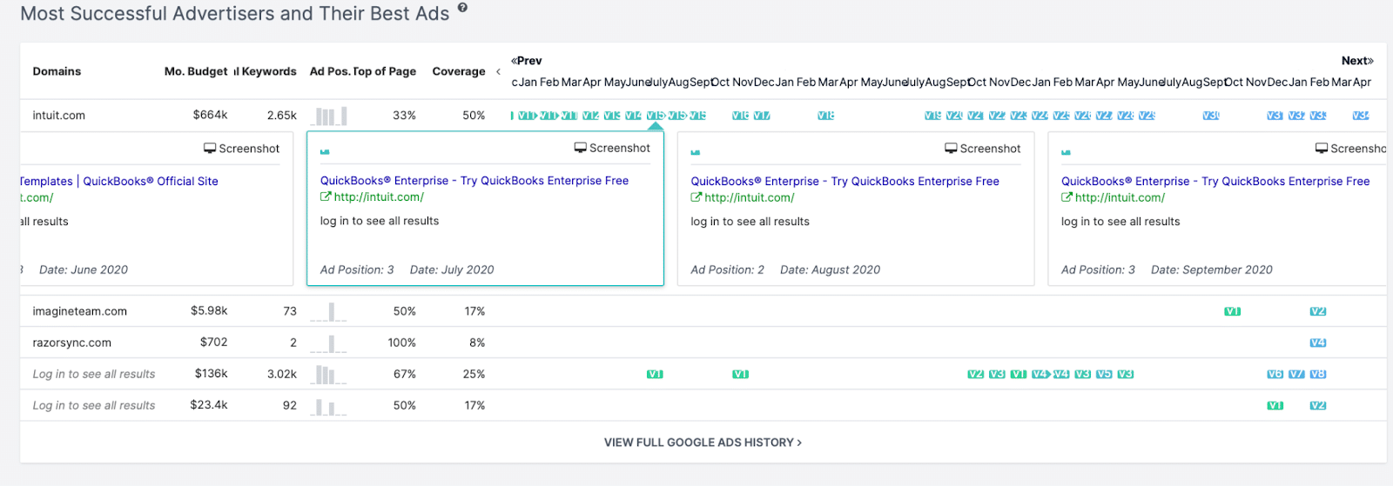Click small ad icon in September 2020 card
Viewport: 1393px width, 486px height.
click(x=1066, y=152)
